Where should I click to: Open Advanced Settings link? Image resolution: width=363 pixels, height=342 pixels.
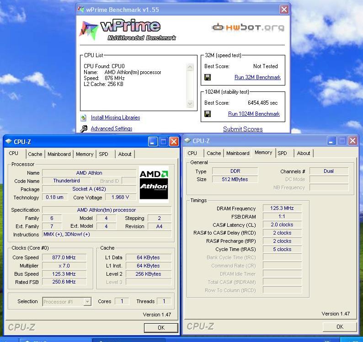(112, 128)
